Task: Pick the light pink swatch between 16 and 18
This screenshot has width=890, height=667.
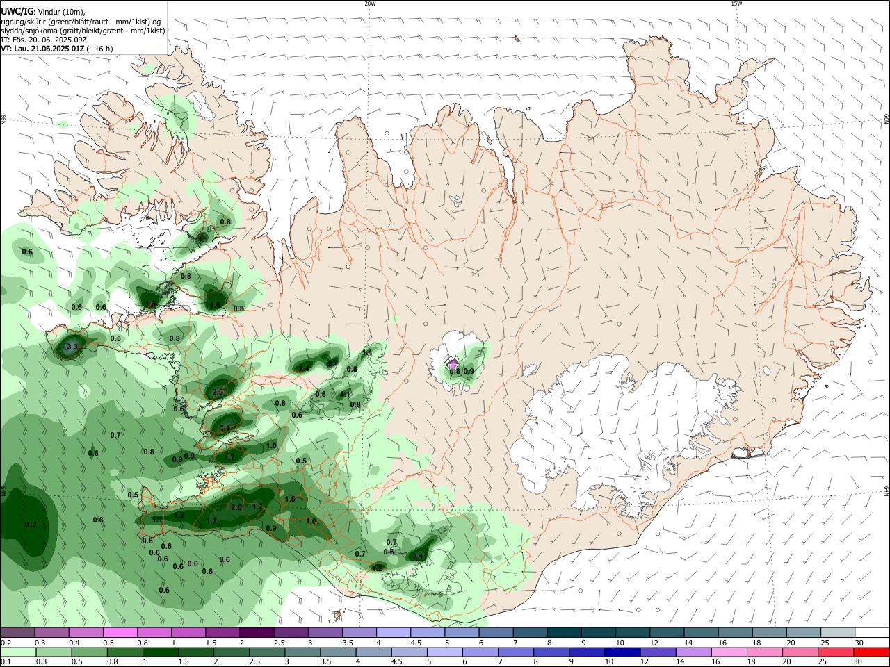Action: pos(729,652)
